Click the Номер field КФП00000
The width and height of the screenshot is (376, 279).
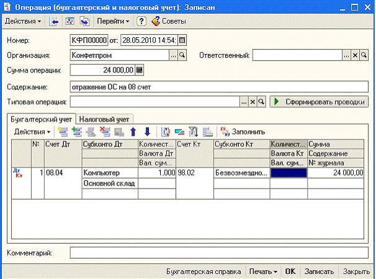pos(89,40)
